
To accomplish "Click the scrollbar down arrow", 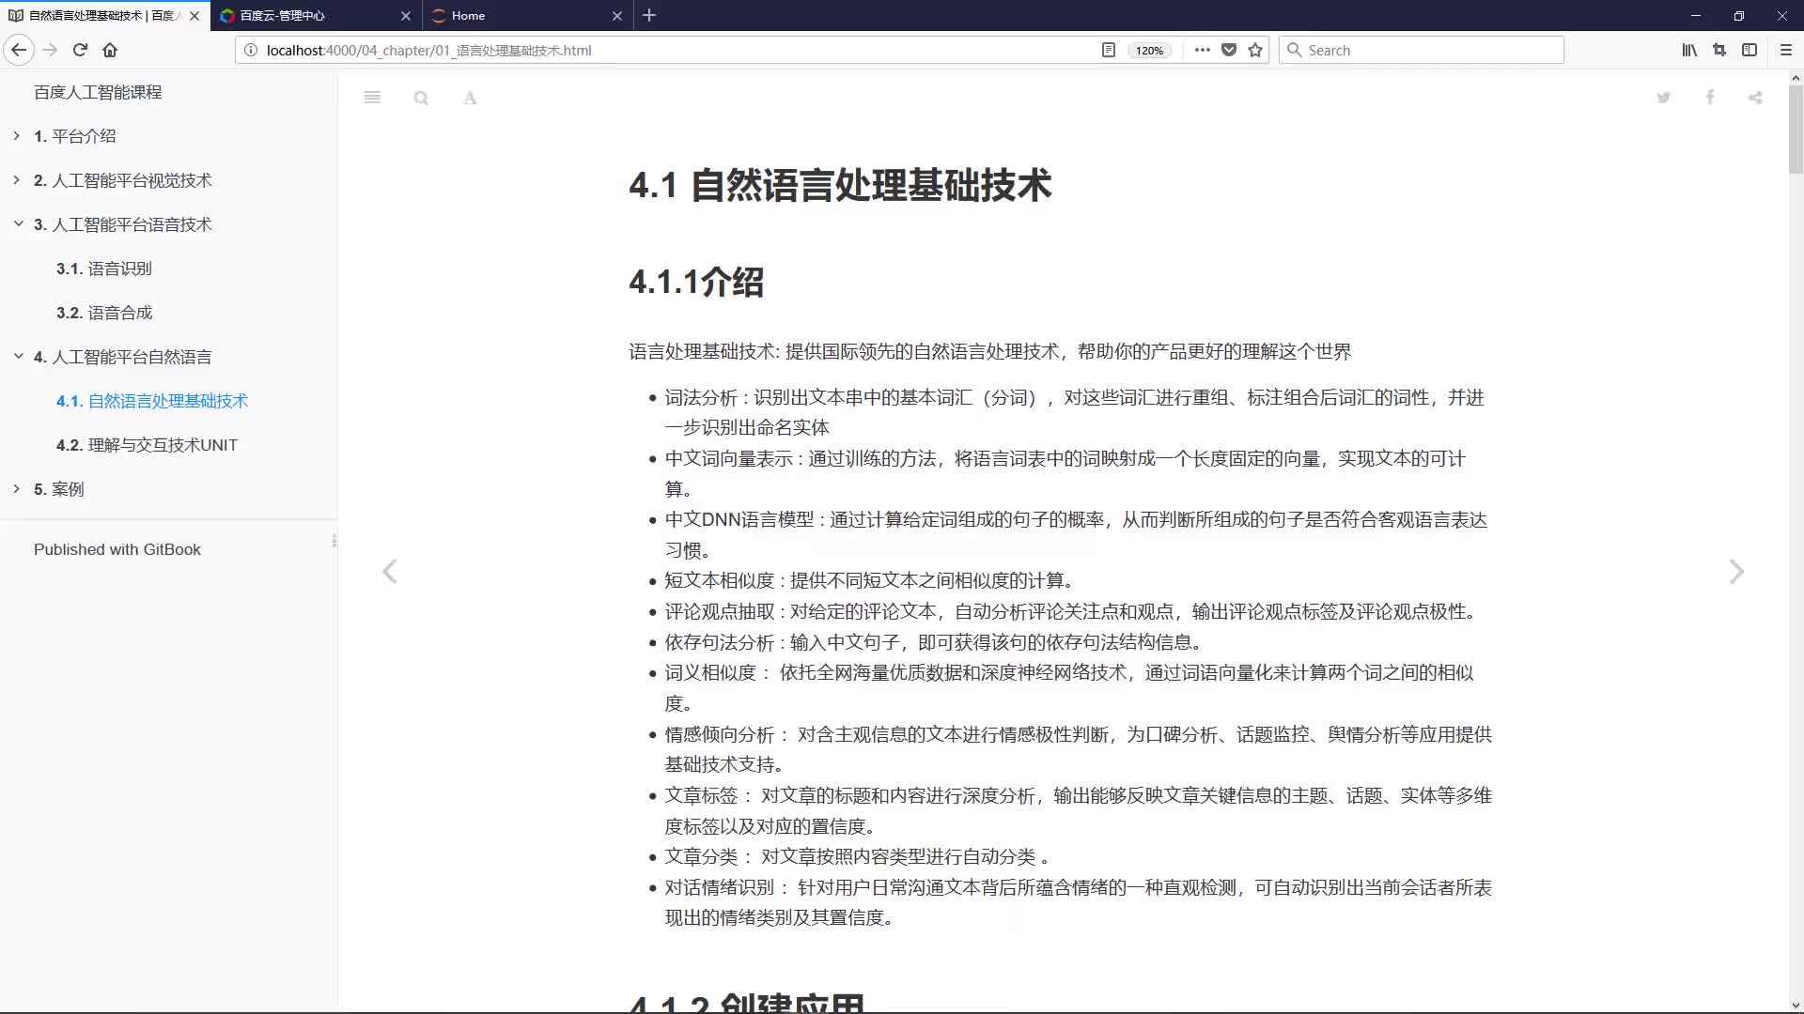I will pos(1796,1006).
